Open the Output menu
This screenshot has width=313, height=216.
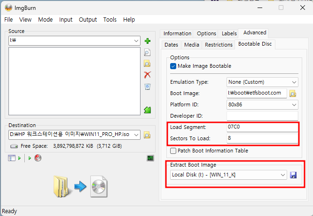[x=88, y=20]
